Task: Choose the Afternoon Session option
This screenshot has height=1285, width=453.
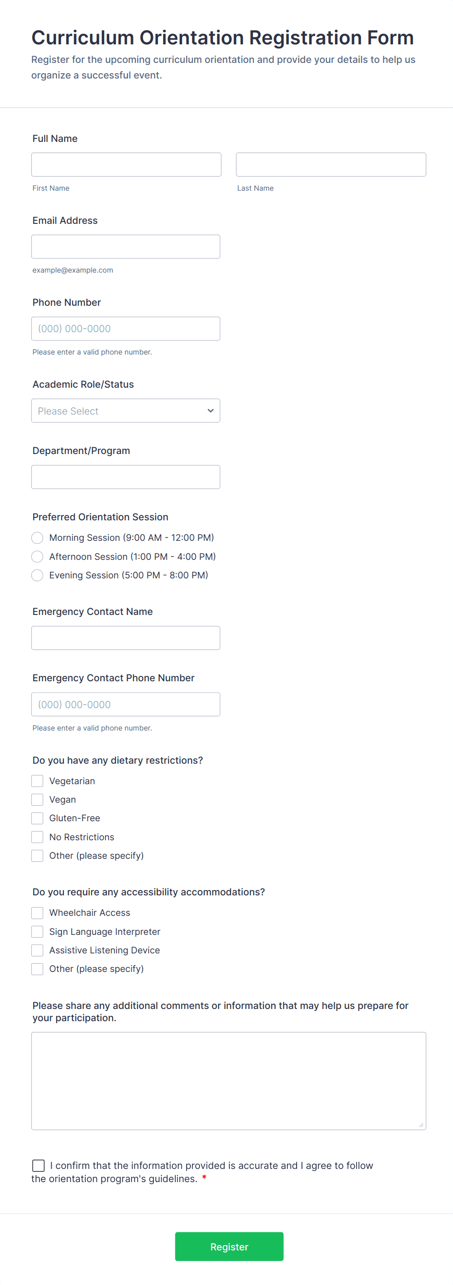Action: (38, 556)
